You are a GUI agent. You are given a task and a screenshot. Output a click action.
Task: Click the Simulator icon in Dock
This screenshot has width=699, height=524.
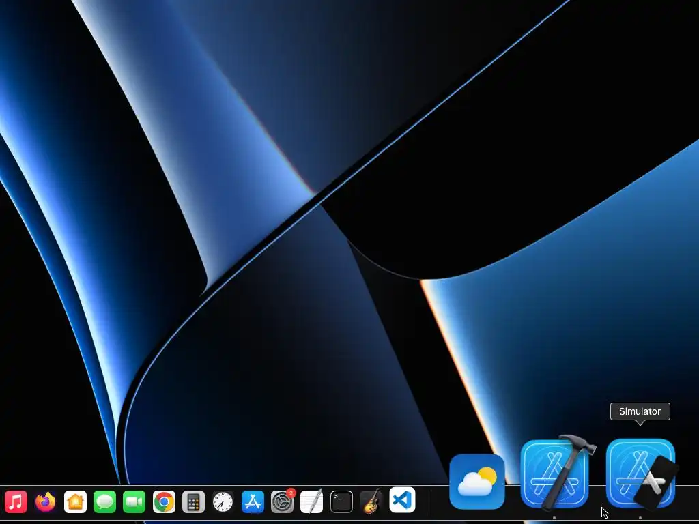tap(641, 474)
